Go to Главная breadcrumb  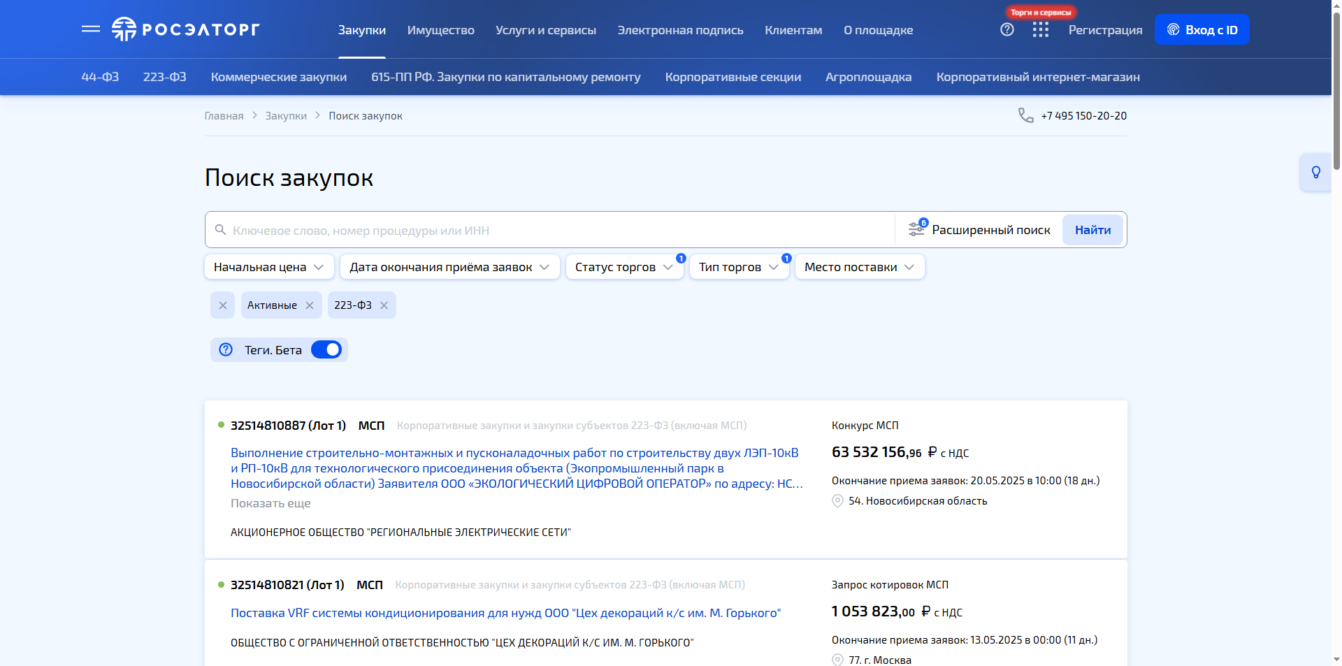224,116
